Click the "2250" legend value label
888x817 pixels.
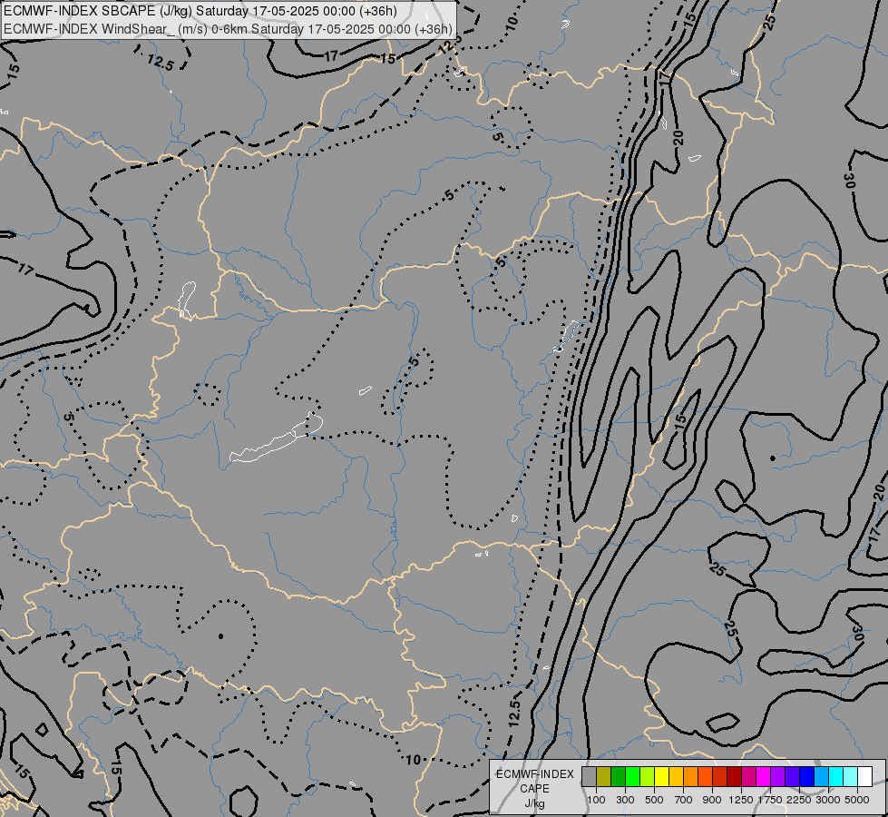(x=799, y=800)
